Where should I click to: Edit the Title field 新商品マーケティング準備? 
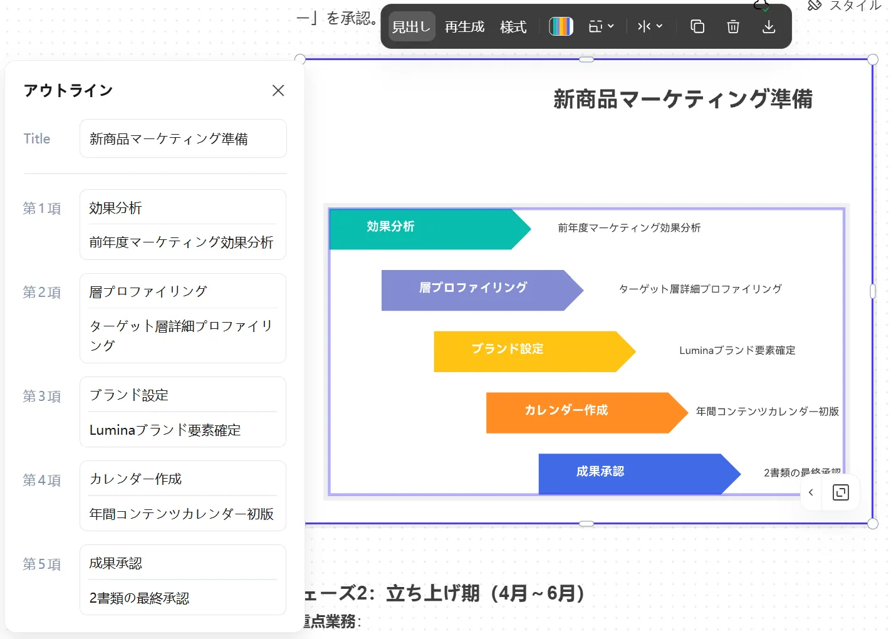(182, 138)
